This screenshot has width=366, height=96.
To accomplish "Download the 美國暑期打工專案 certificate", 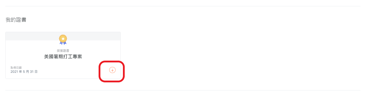I will [112, 70].
